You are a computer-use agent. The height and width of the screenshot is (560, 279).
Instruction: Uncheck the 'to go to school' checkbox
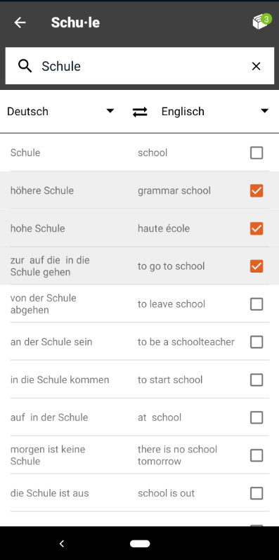pyautogui.click(x=257, y=266)
